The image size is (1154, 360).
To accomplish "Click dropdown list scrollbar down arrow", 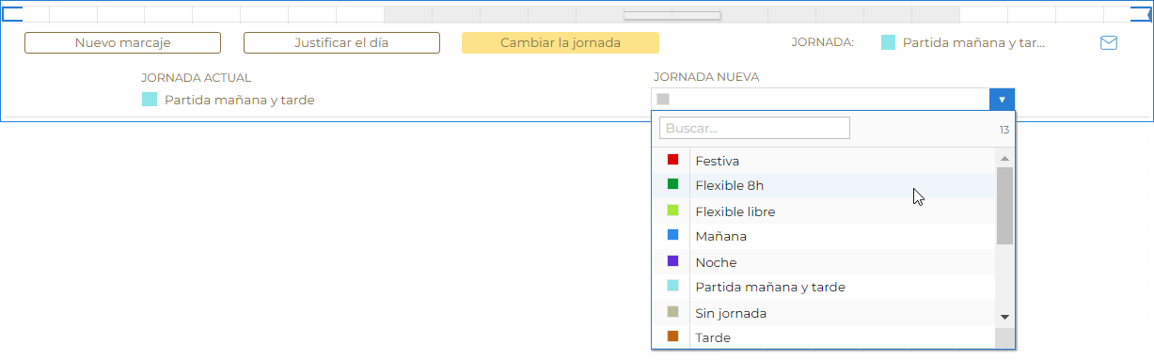I will pyautogui.click(x=1004, y=317).
